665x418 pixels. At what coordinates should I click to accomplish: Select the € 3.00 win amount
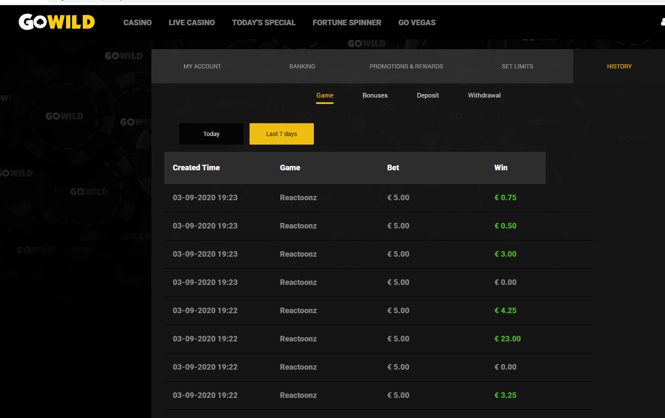tap(506, 254)
